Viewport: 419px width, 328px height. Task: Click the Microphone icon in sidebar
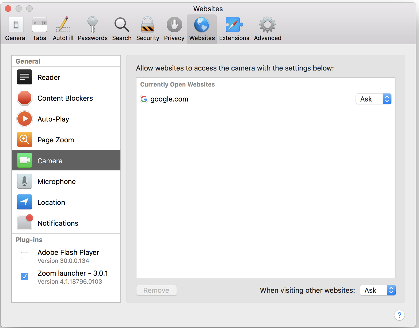pyautogui.click(x=24, y=181)
